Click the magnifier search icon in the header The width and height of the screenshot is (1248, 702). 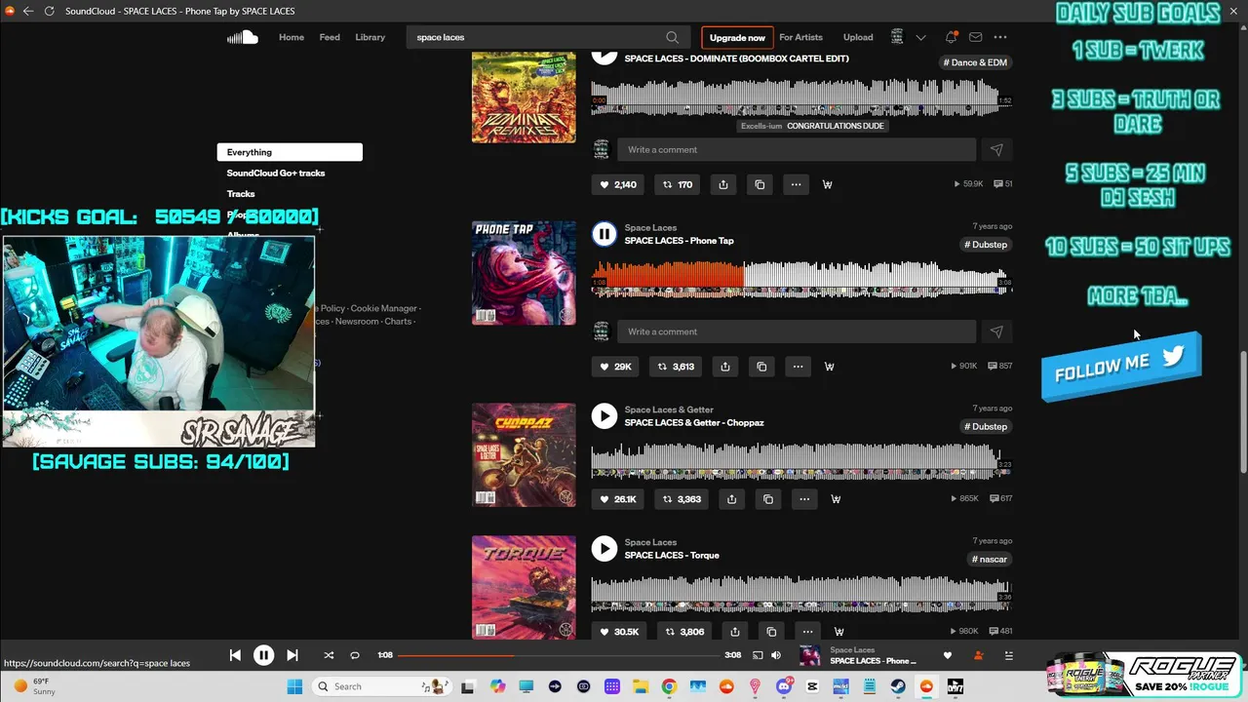673,37
